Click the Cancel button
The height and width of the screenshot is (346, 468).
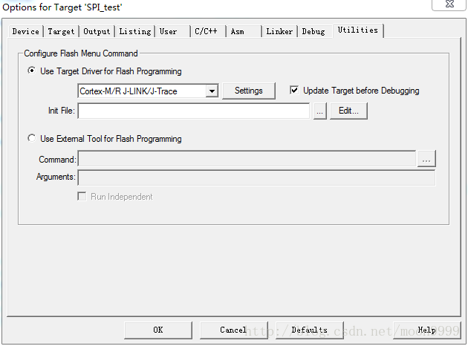[234, 330]
